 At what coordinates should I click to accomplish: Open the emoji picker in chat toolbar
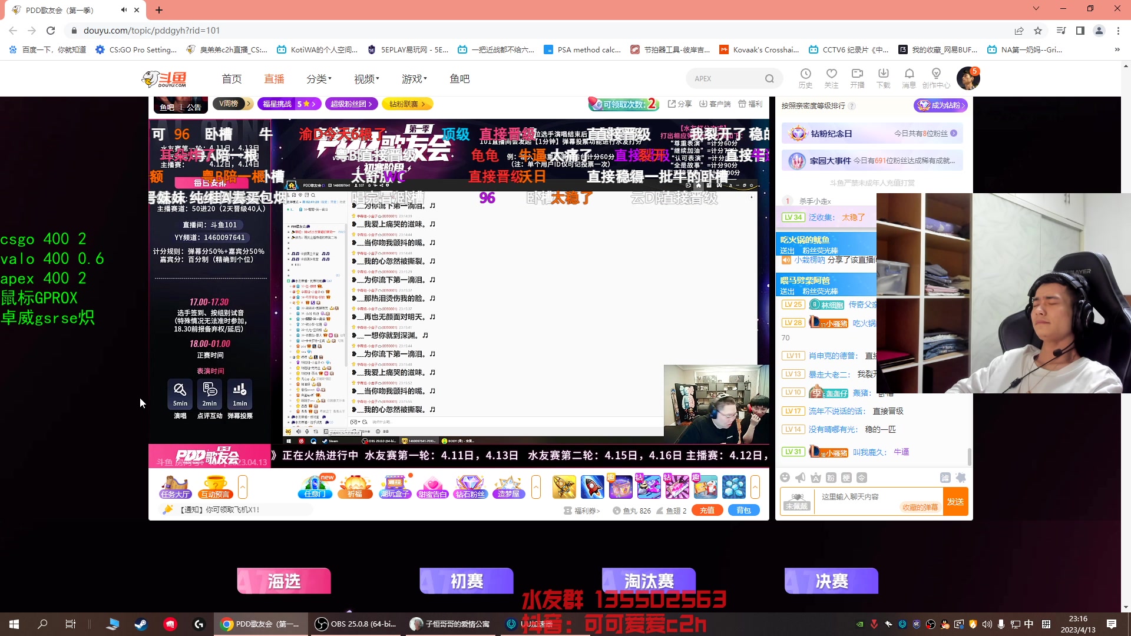(x=785, y=478)
